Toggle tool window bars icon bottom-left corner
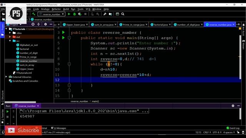This screenshot has height=138, width=246. (x=3, y=132)
